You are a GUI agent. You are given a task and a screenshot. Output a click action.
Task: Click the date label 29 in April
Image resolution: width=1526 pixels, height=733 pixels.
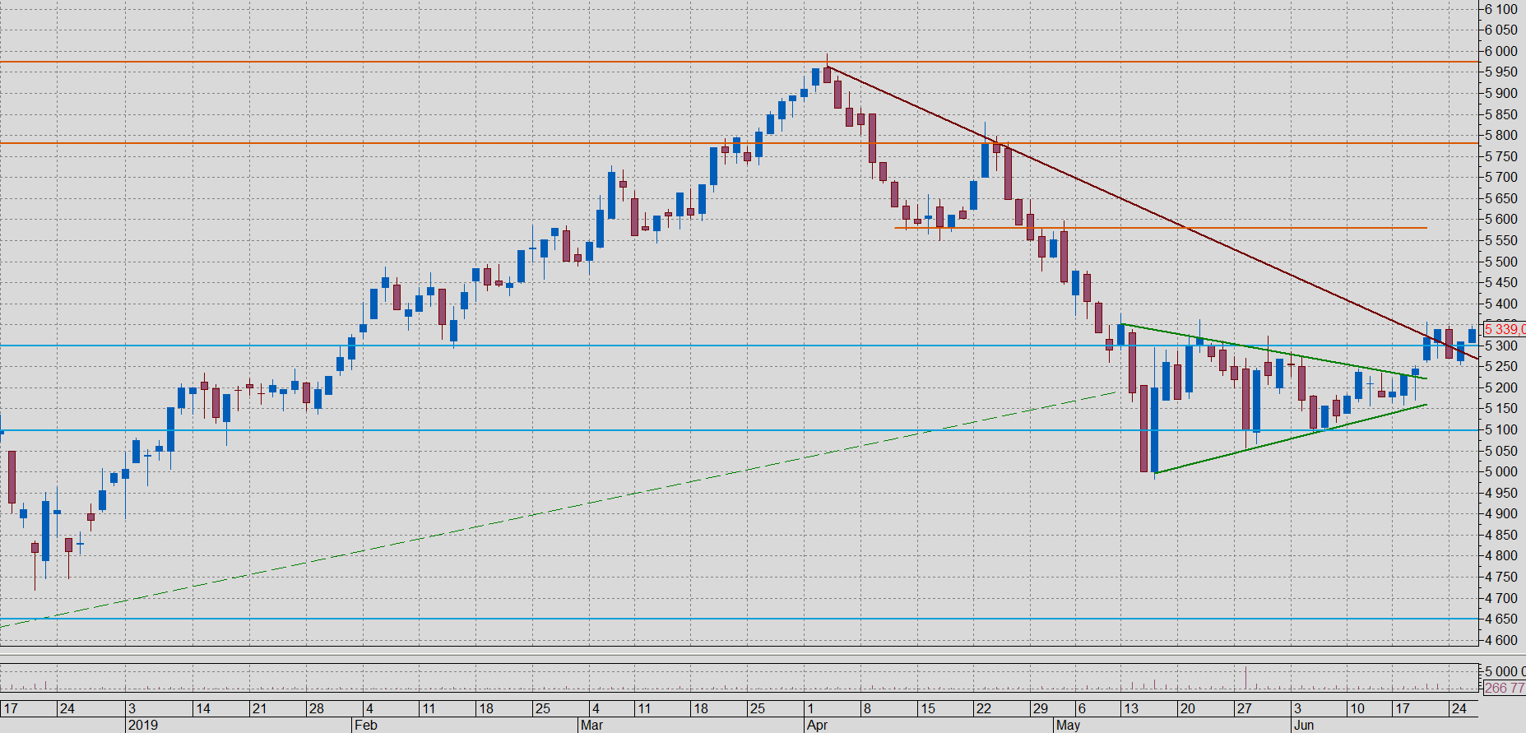[1041, 708]
